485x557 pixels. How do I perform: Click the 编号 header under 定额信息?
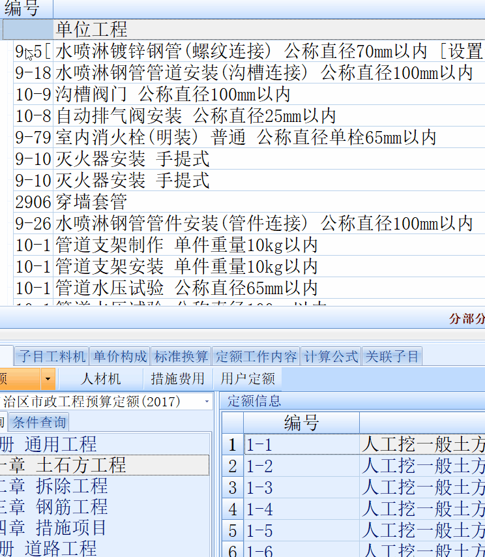click(301, 423)
